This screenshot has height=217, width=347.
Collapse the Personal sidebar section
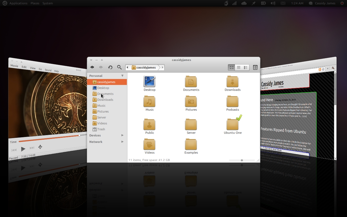pos(122,76)
